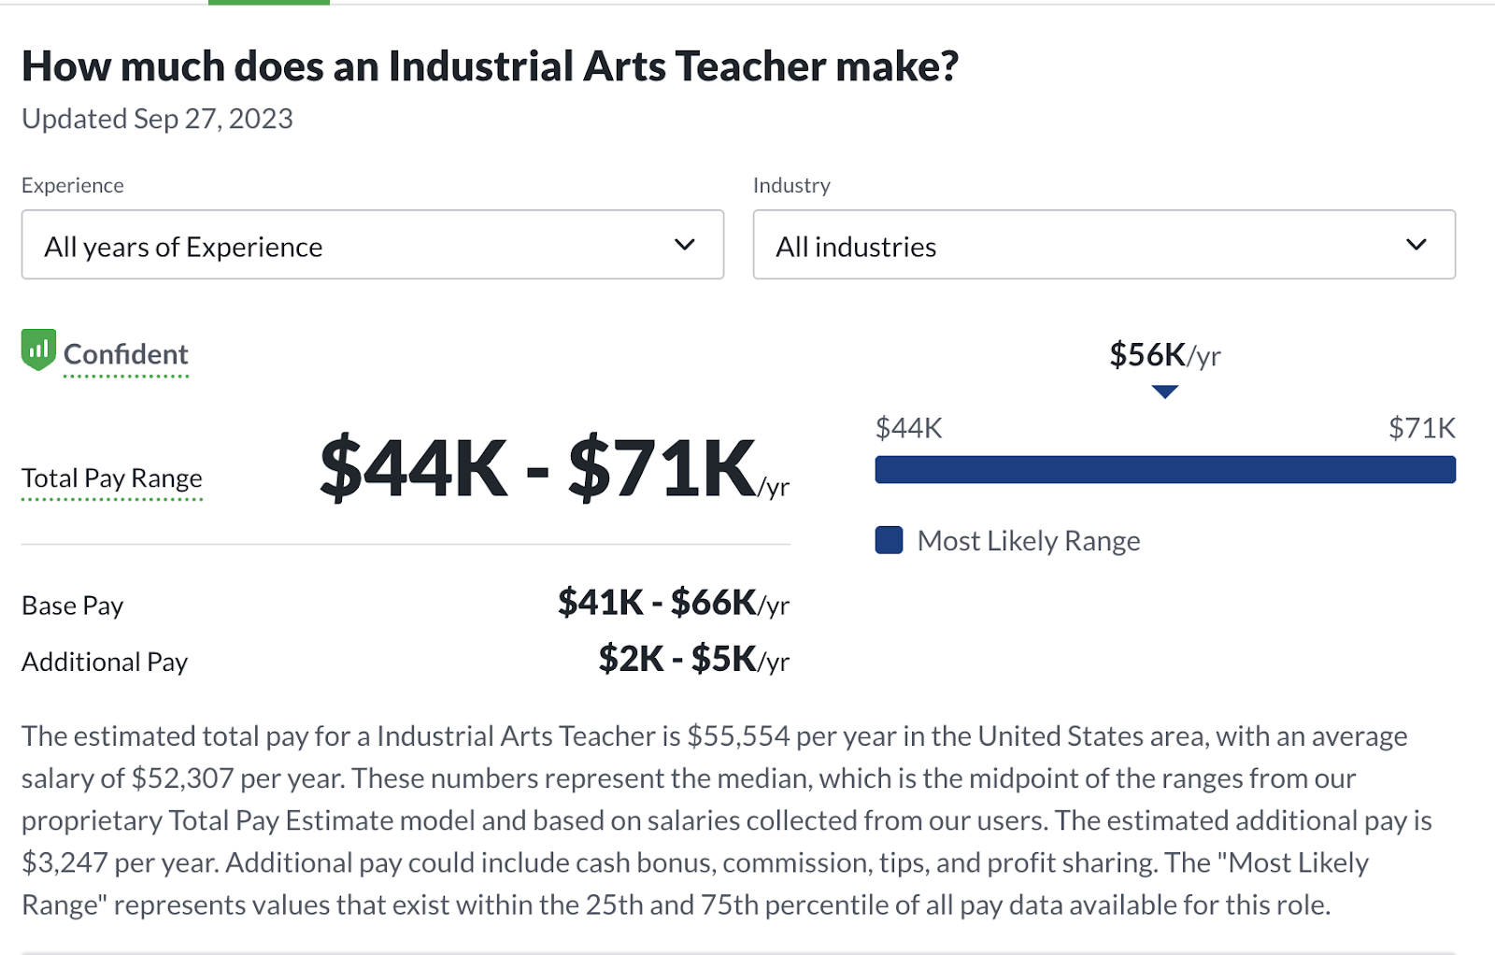1495x955 pixels.
Task: Click the green active tab indicator at top
Action: point(269,3)
